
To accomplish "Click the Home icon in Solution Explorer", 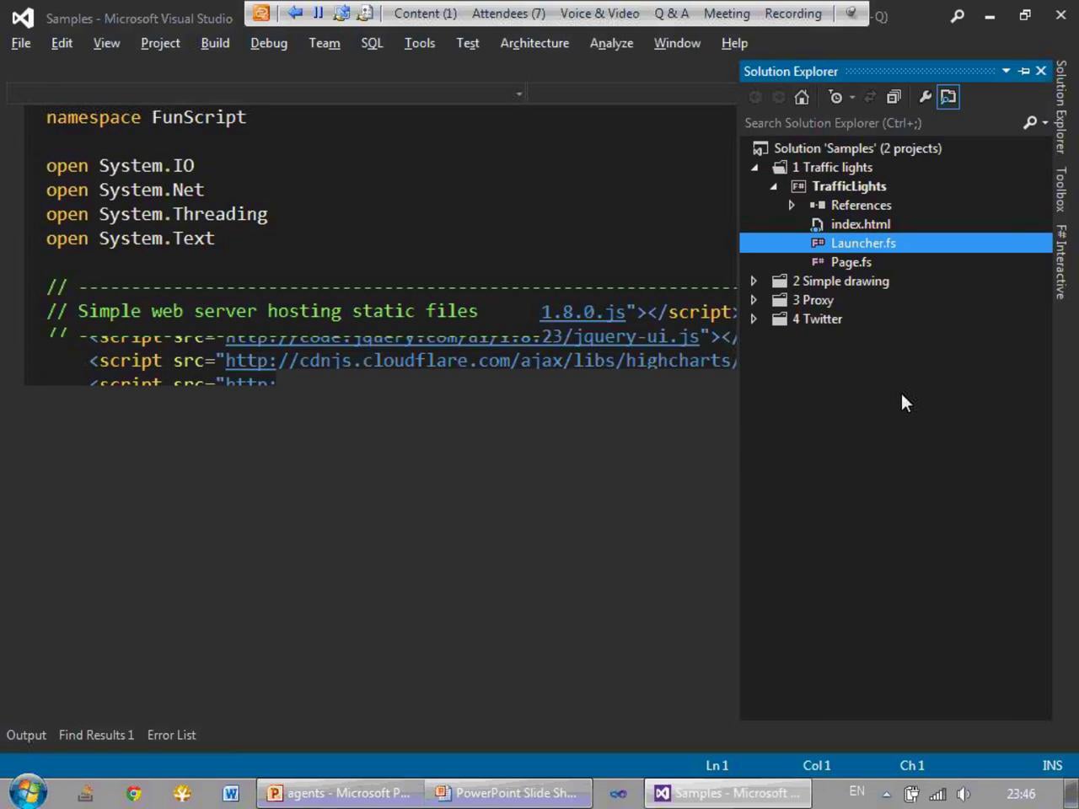I will 802,97.
